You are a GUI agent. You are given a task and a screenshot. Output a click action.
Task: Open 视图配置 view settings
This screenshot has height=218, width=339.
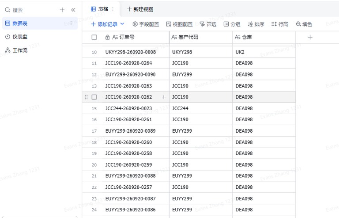(x=179, y=24)
